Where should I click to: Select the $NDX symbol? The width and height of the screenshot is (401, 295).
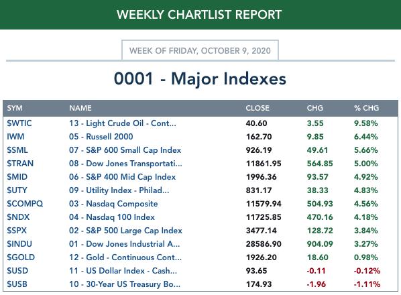tap(18, 217)
